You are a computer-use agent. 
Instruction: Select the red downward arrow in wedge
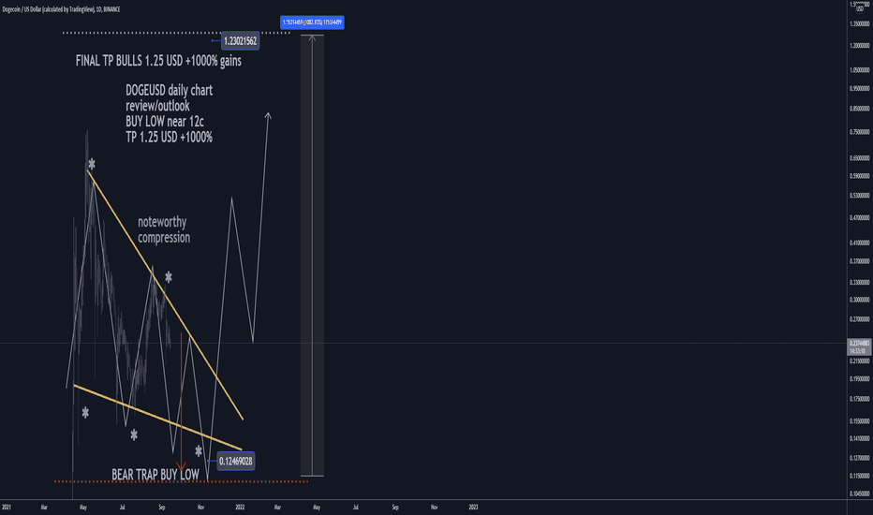181,402
